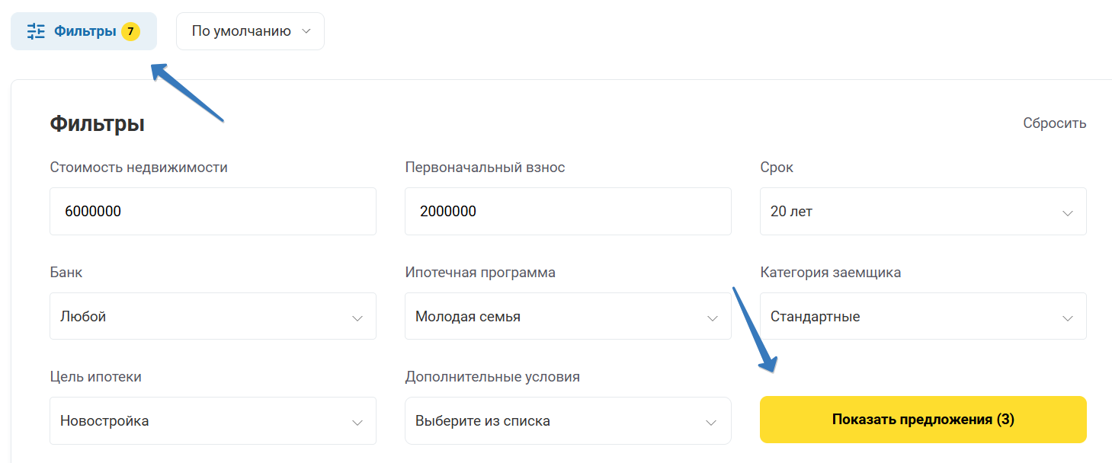1112x463 pixels.
Task: Click the Дополнительные условия label
Action: click(x=492, y=377)
